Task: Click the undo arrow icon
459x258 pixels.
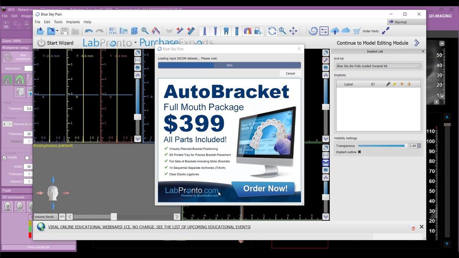Action: point(89,31)
